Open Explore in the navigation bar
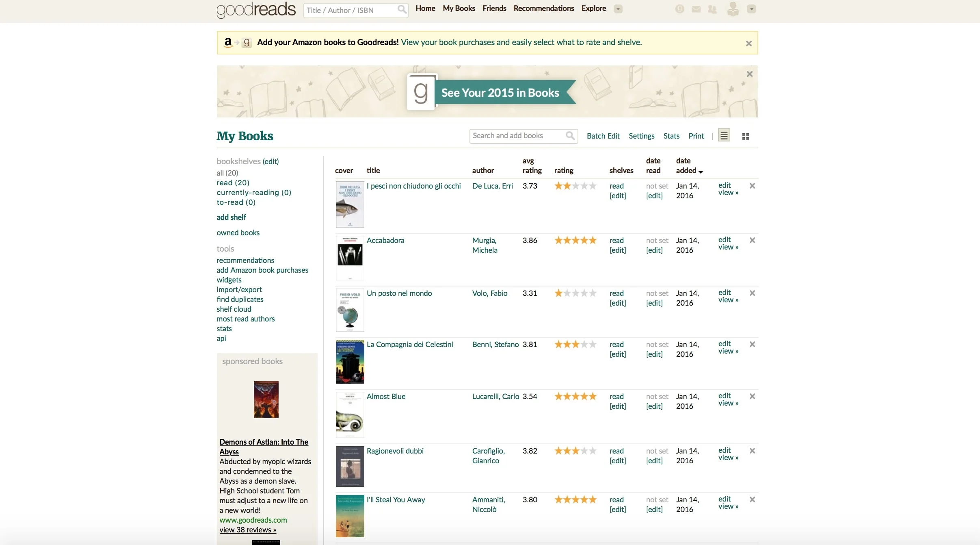 click(594, 9)
